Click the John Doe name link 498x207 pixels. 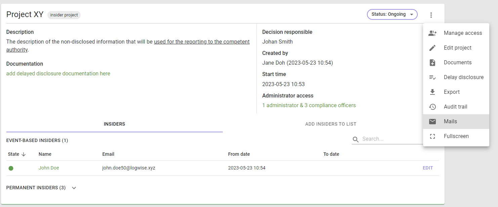click(x=49, y=168)
